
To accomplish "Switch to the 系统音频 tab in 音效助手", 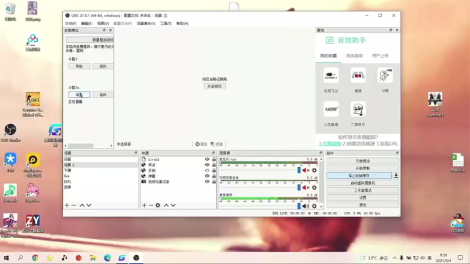I will [x=354, y=56].
